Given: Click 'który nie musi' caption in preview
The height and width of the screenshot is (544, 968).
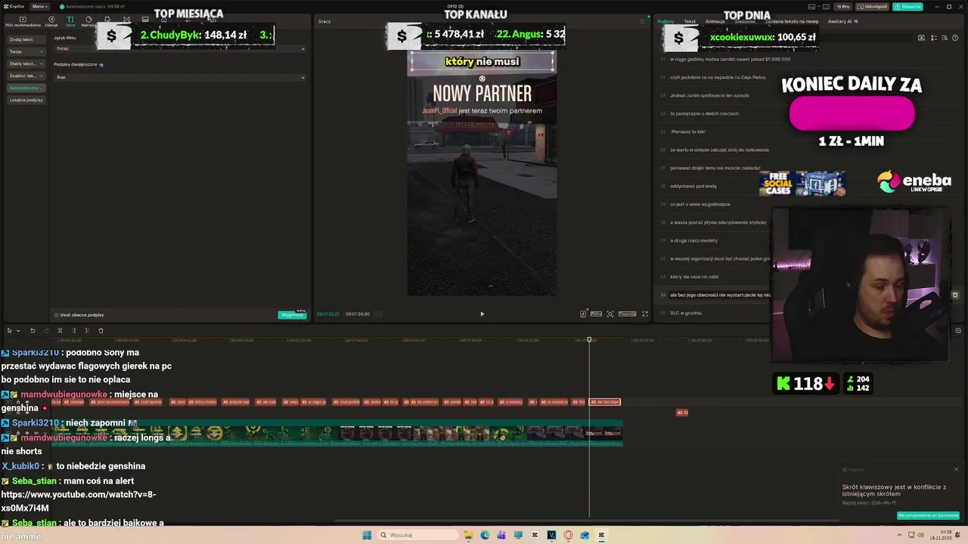Looking at the screenshot, I should (482, 61).
